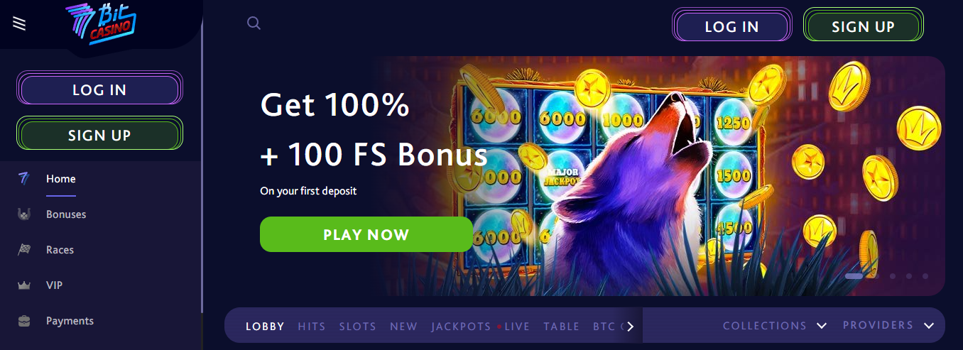The image size is (963, 350).
Task: Click the Bonuses sidebar icon
Action: [x=24, y=214]
